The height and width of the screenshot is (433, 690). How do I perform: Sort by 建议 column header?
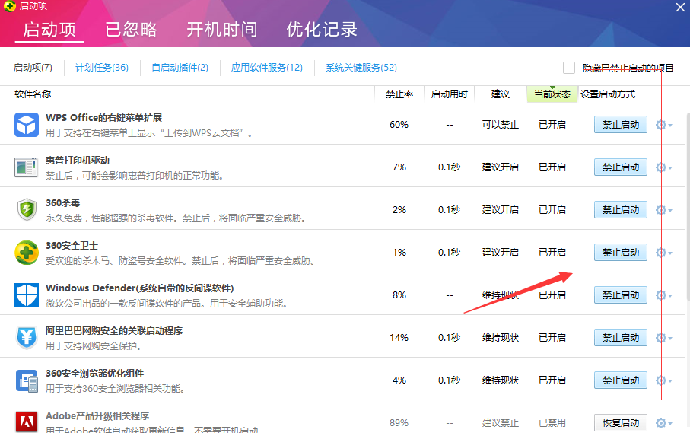501,94
